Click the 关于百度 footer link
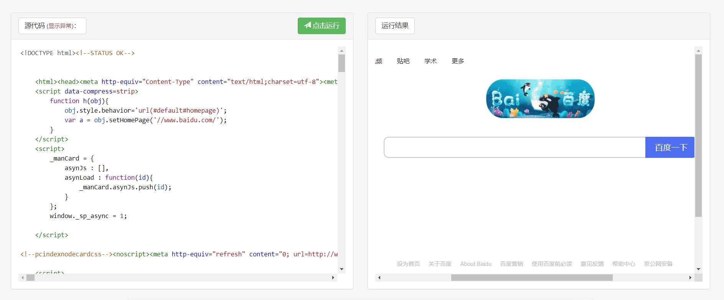The height and width of the screenshot is (300, 724). (440, 264)
